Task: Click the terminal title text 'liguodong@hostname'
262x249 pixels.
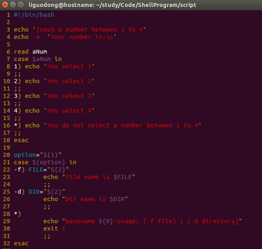Action: pos(62,5)
